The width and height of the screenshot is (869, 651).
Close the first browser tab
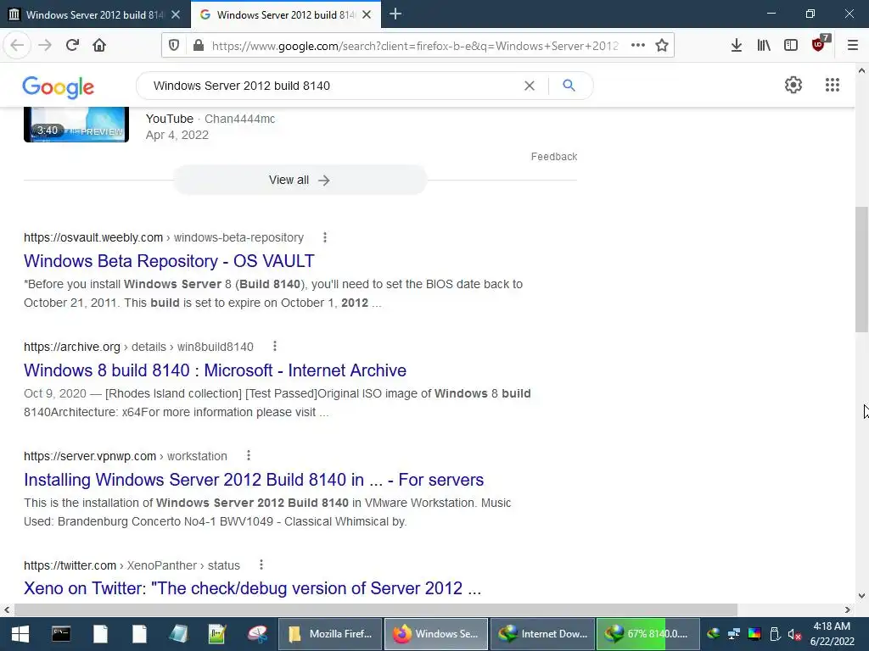(x=176, y=14)
